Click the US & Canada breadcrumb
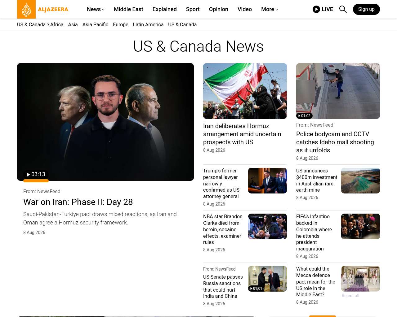 pyautogui.click(x=31, y=24)
